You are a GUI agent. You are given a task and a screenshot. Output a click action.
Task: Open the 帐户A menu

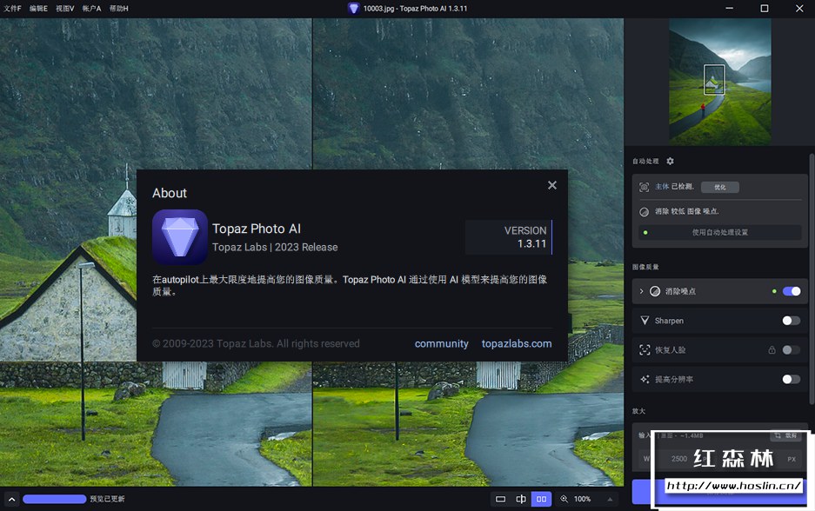[91, 9]
